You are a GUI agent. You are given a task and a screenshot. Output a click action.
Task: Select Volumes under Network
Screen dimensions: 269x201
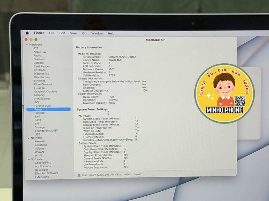[40, 149]
